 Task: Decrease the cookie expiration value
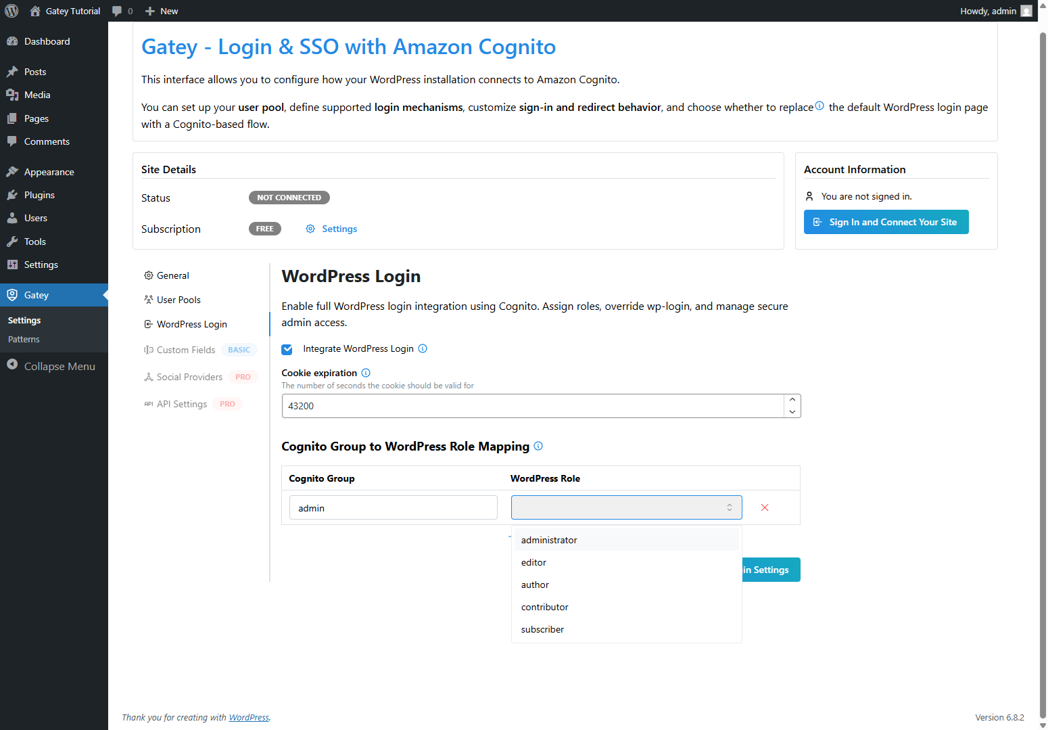(x=792, y=412)
